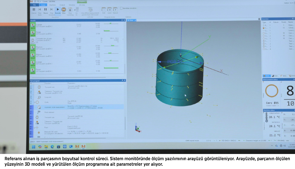
Task: Open the Output ribbon tab
Action: (x=62, y=5)
